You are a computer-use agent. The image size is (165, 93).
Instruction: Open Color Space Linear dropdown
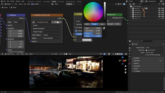tap(52, 35)
